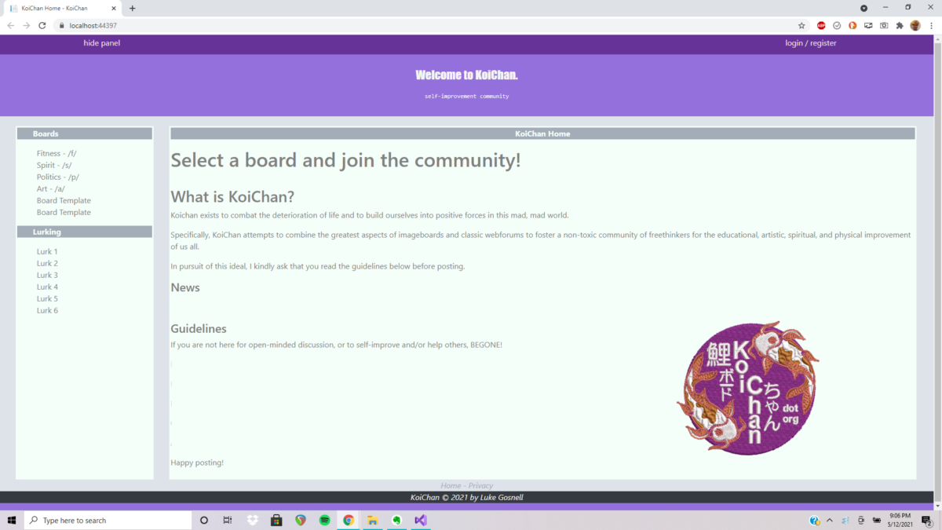Open the Lurk 1 link

click(x=47, y=252)
